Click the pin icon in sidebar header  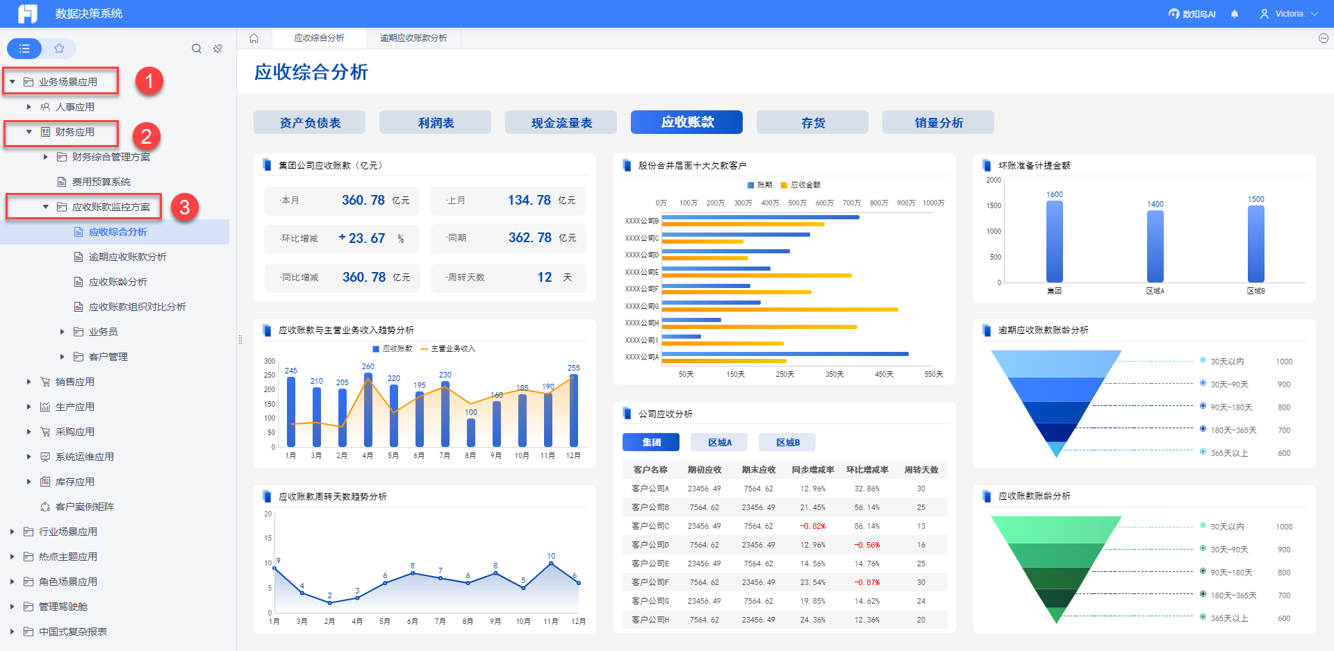coord(217,49)
